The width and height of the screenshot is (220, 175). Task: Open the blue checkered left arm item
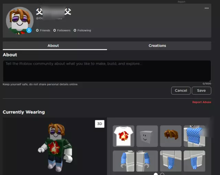coord(147,161)
